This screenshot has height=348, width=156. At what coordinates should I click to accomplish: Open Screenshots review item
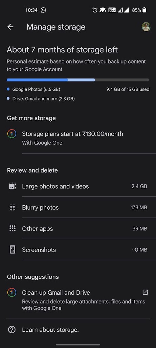coord(78,250)
